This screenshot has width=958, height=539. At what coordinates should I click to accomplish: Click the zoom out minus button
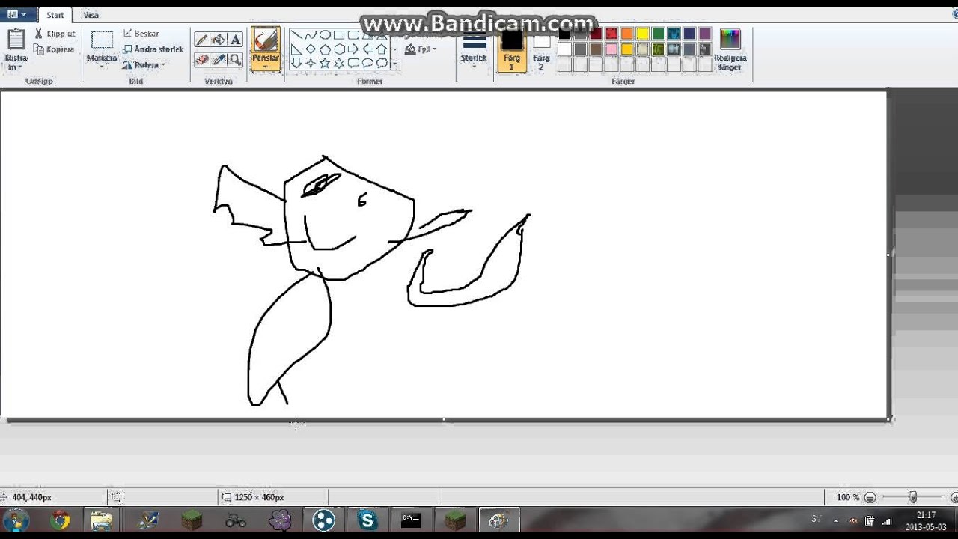(x=870, y=497)
